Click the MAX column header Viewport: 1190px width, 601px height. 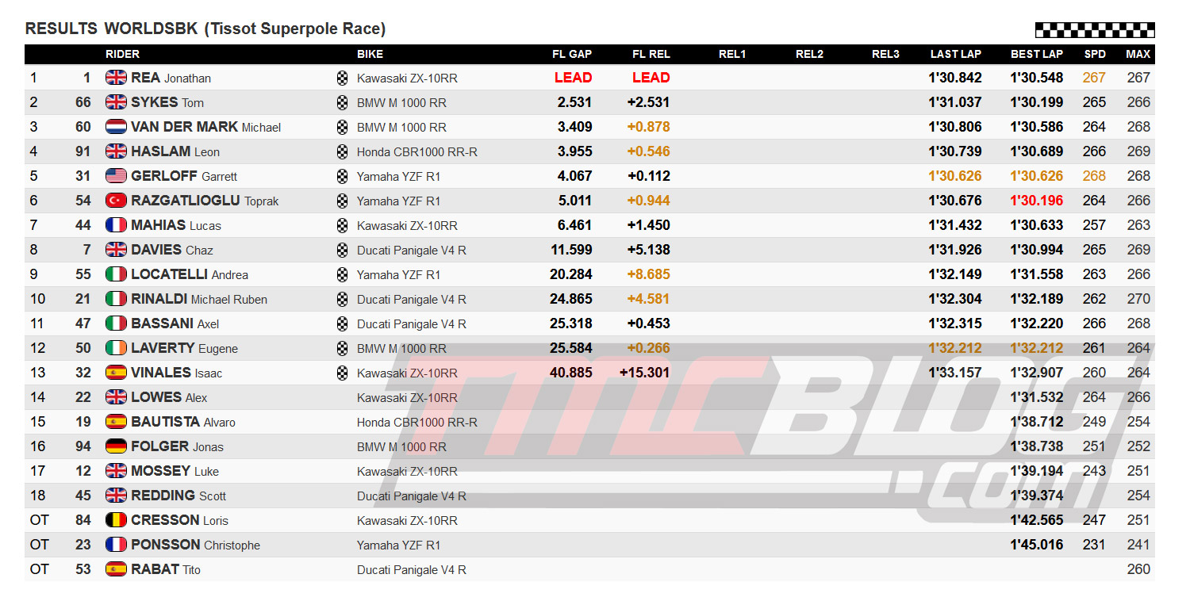coord(1138,54)
